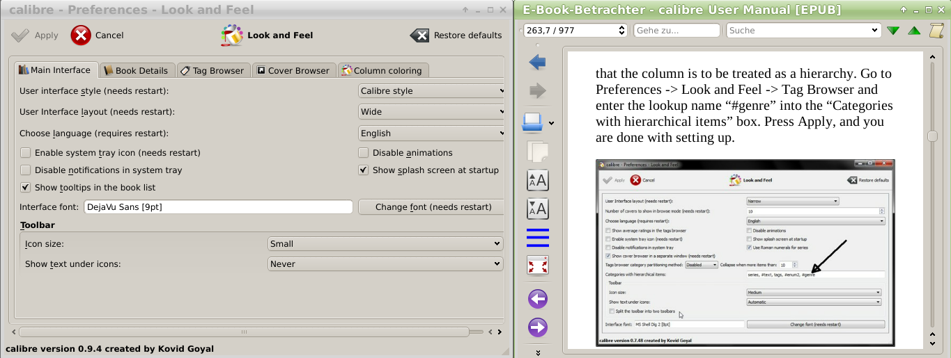Find previous match green up arrow
Screen dimensions: 951x358
pos(914,31)
